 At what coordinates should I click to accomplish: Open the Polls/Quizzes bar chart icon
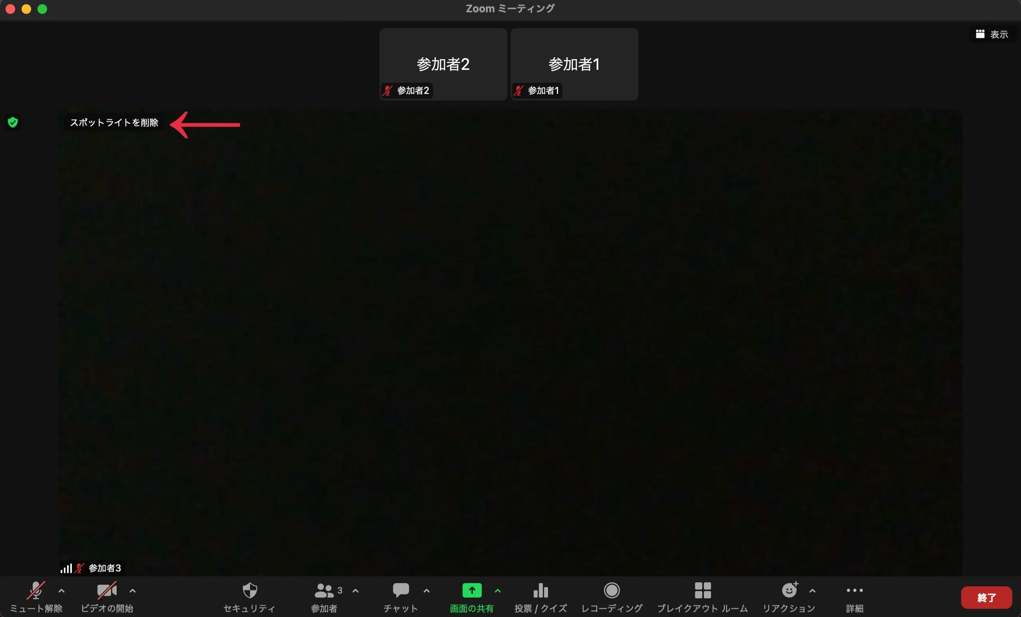point(540,591)
